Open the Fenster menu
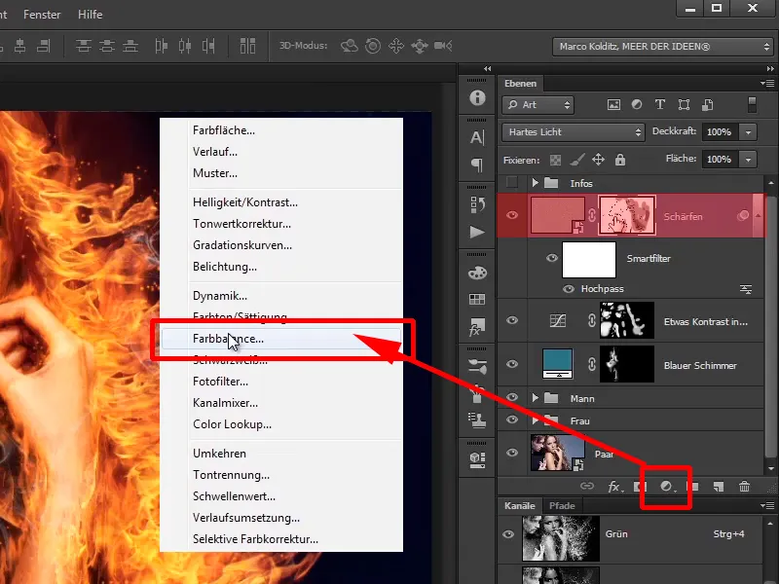Screen dimensions: 779x584 coord(42,15)
